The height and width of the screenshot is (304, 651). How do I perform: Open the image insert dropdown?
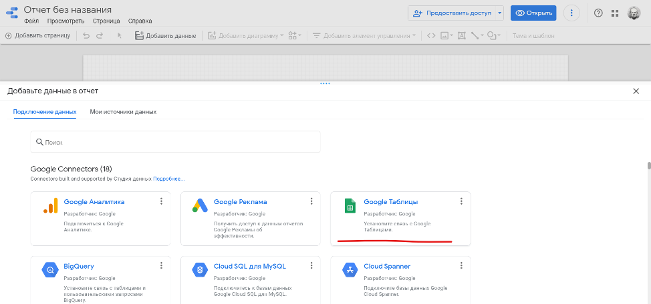coord(446,36)
